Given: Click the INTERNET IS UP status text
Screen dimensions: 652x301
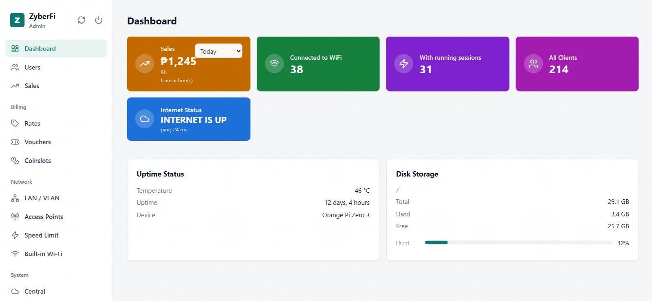Looking at the screenshot, I should coord(194,120).
